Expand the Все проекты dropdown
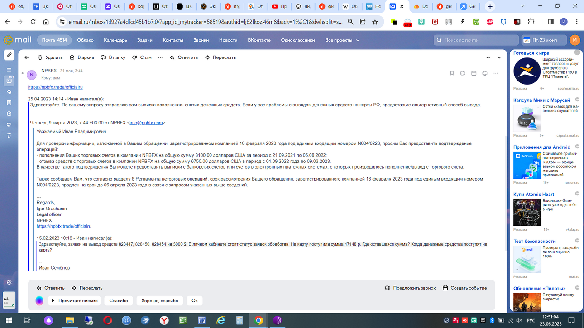 [x=342, y=40]
